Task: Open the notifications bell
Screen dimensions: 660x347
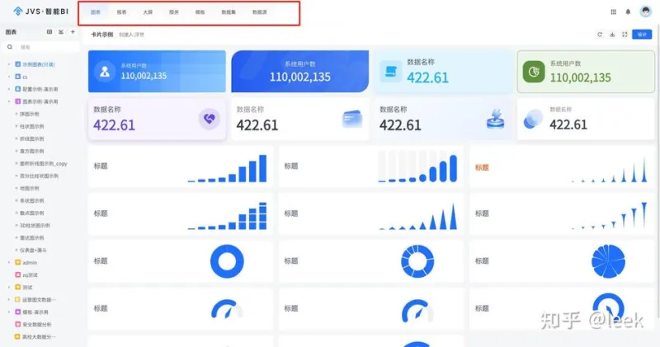Action: pyautogui.click(x=628, y=12)
